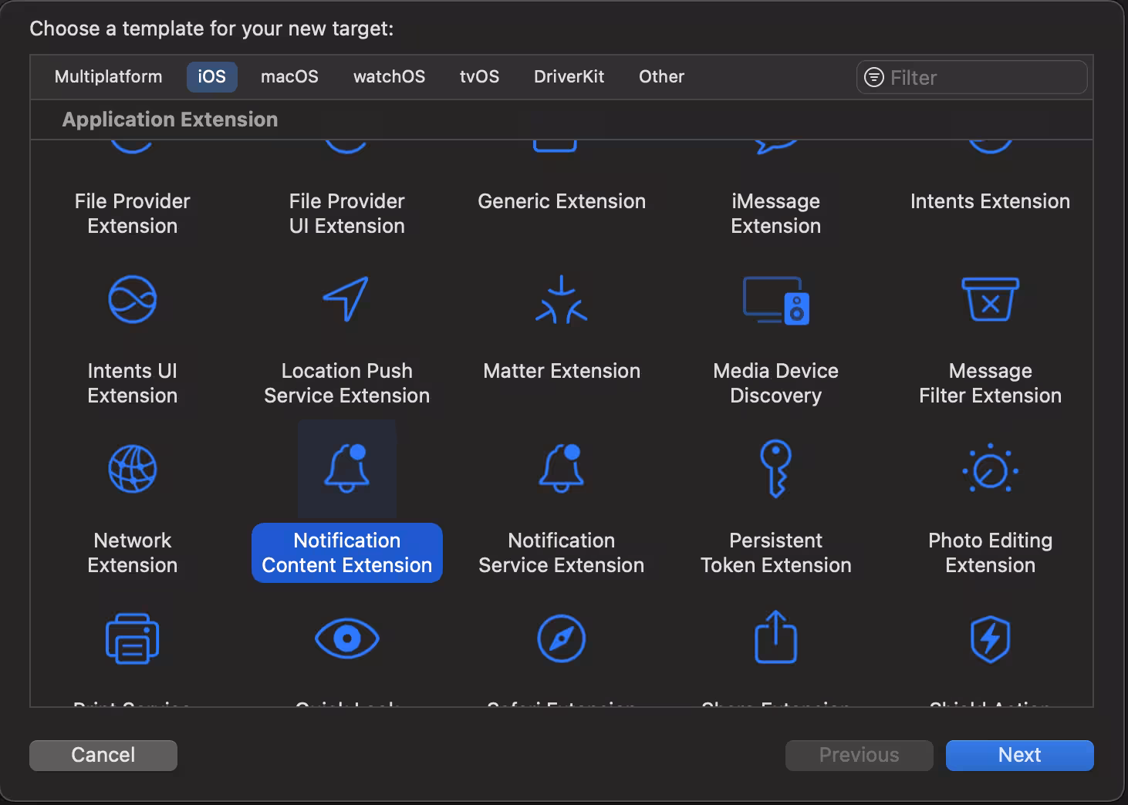Select the Intents UI Extension icon
The height and width of the screenshot is (805, 1128).
pos(132,299)
